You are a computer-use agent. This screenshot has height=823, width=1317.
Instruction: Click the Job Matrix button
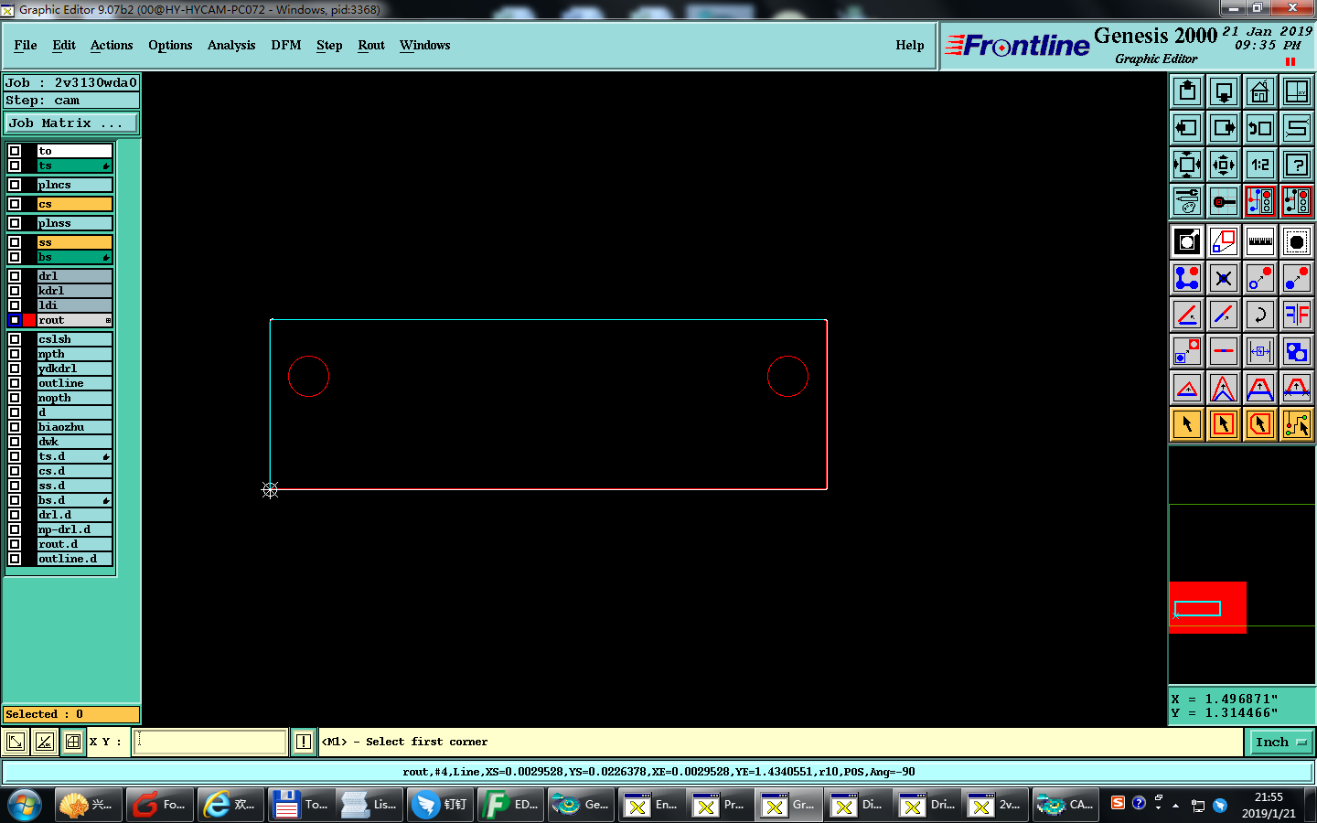pos(71,123)
